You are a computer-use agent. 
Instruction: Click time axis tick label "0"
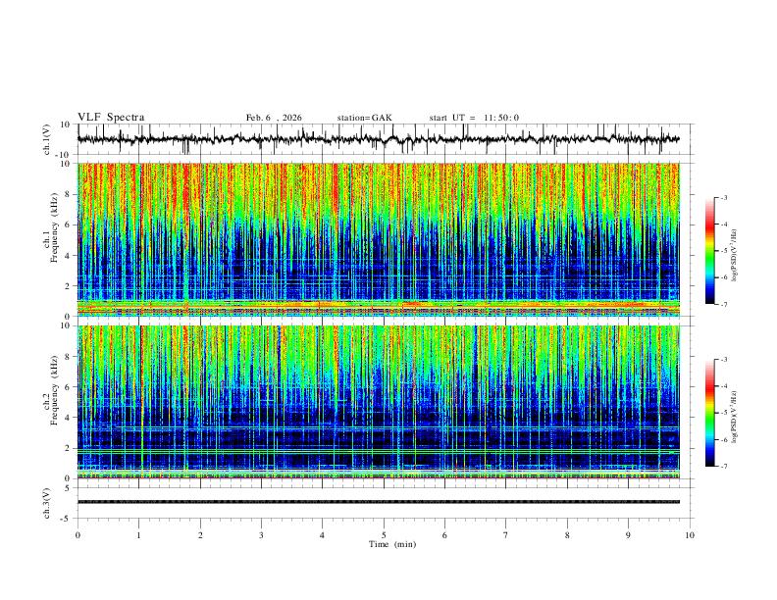point(78,535)
